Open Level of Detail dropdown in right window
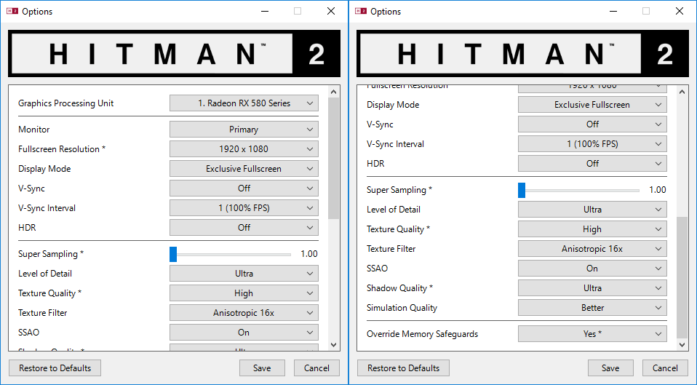Screen dimensions: 697x385 click(592, 210)
